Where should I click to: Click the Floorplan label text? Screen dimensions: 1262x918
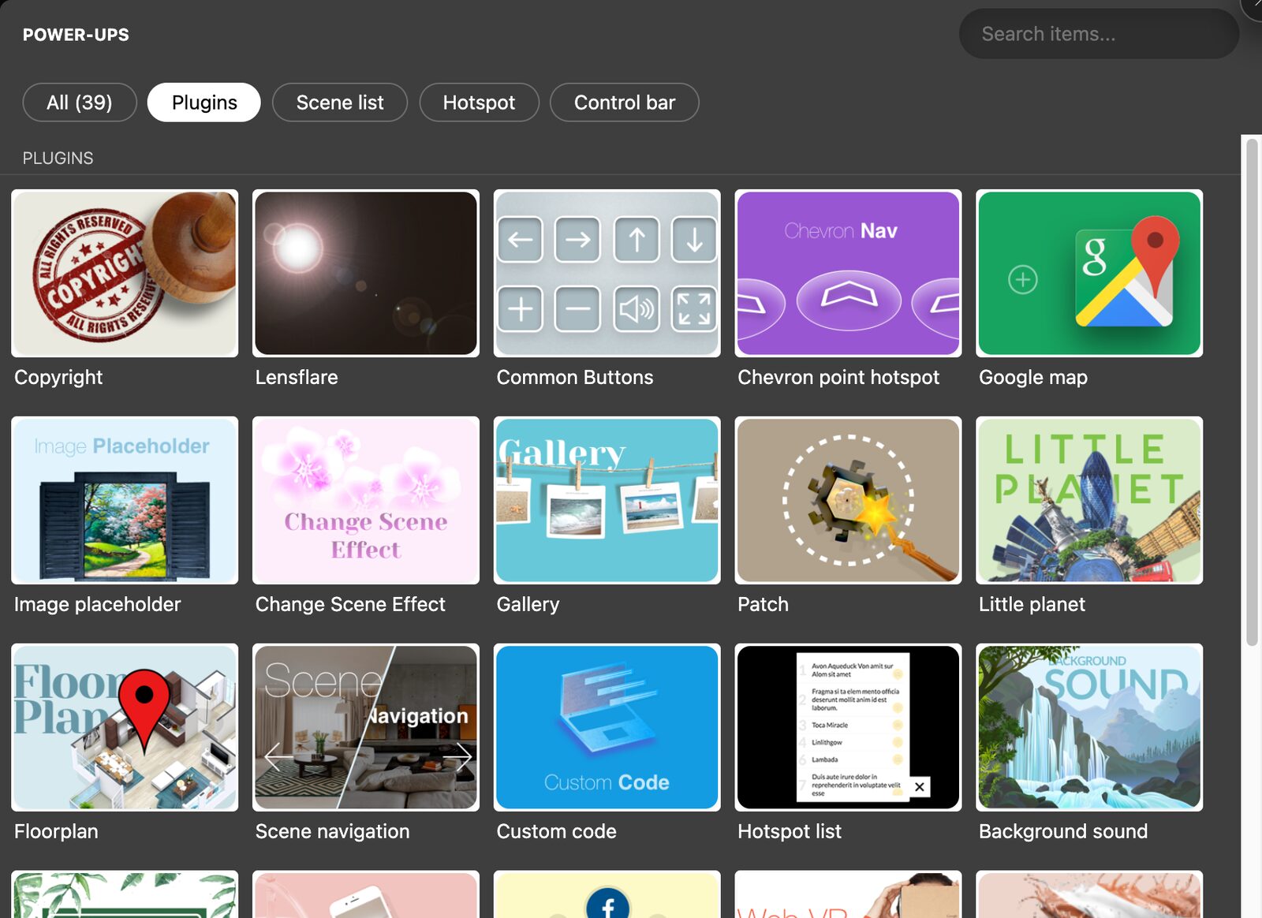(56, 831)
